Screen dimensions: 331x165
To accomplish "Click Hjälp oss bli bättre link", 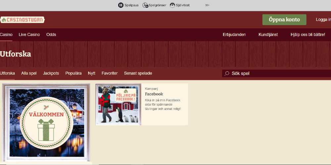I will point(308,35).
